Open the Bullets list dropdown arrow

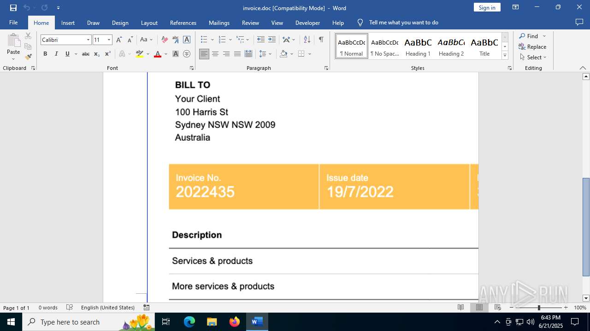(212, 40)
